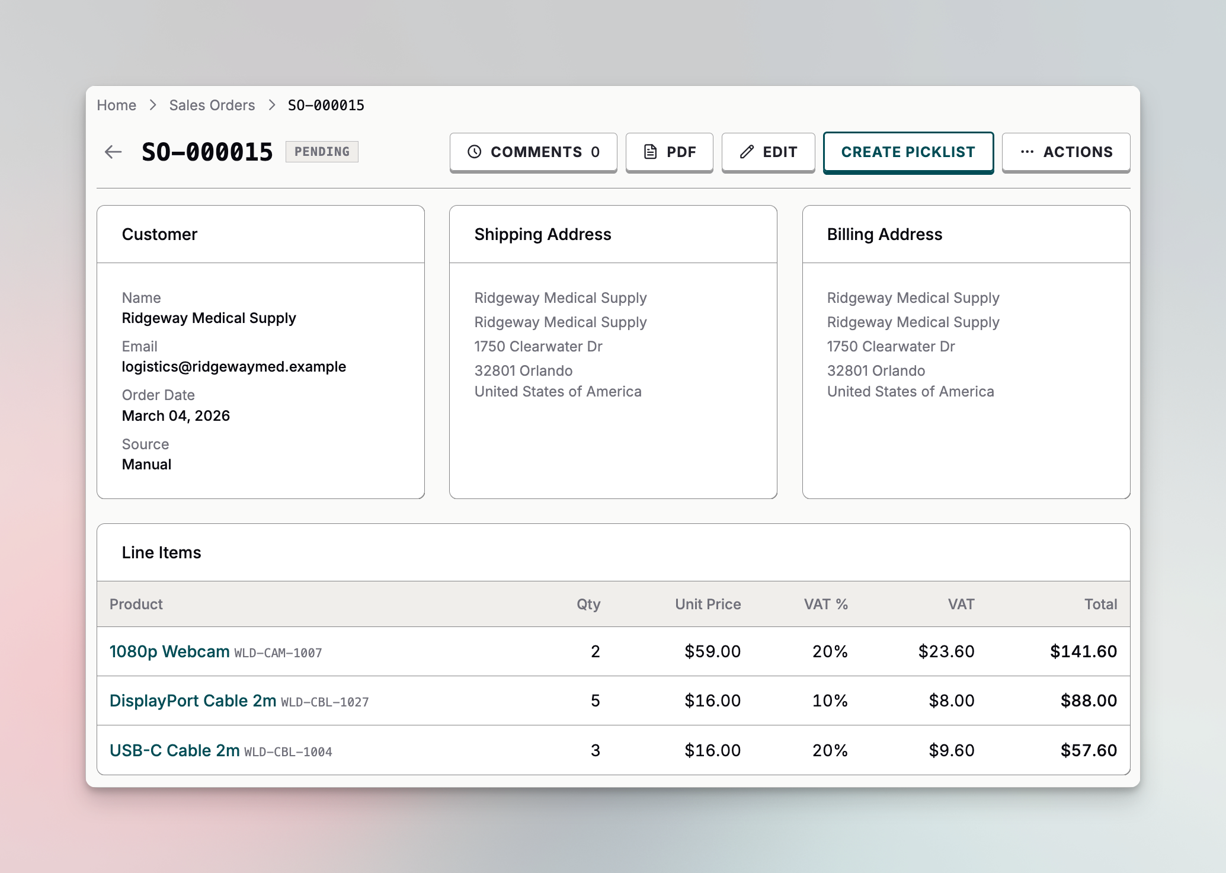Open the ellipsis icon on Actions button
The height and width of the screenshot is (873, 1226).
point(1027,152)
